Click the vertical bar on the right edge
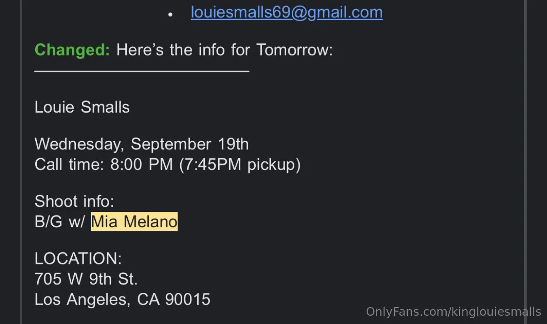 pos(525,161)
